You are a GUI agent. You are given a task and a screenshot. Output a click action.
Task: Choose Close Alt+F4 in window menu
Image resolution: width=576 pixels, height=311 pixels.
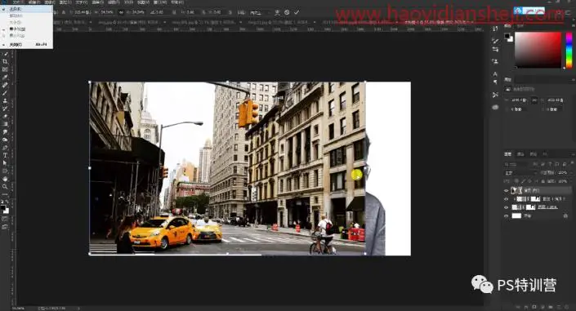point(25,44)
